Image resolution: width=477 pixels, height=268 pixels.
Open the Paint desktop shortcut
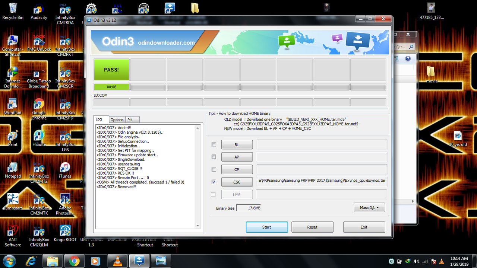click(13, 138)
